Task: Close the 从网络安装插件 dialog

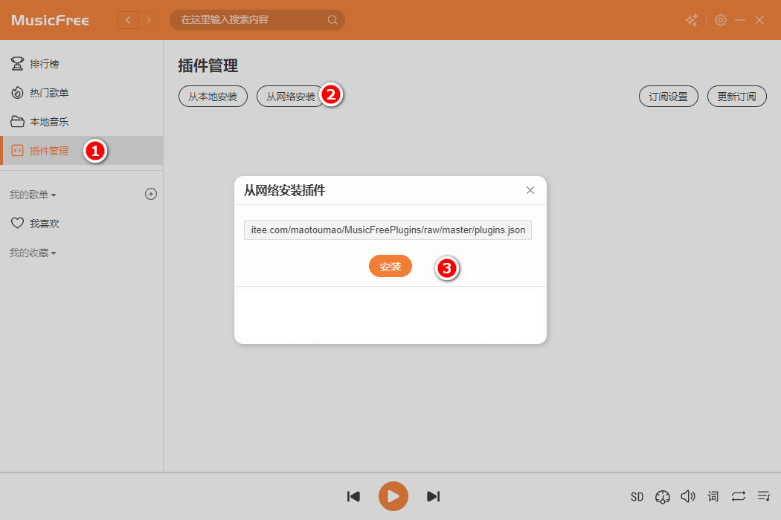Action: point(530,190)
